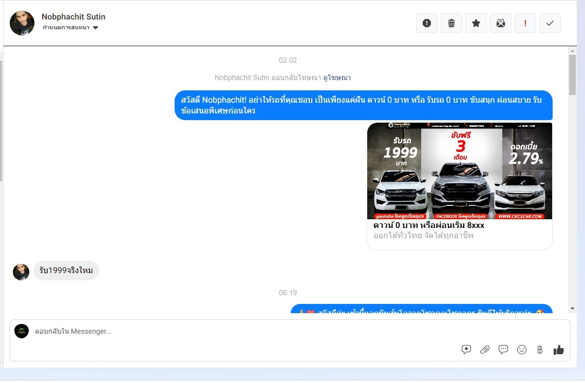Open Baht payment request icon
Screen dimensions: 585x383
click(540, 350)
